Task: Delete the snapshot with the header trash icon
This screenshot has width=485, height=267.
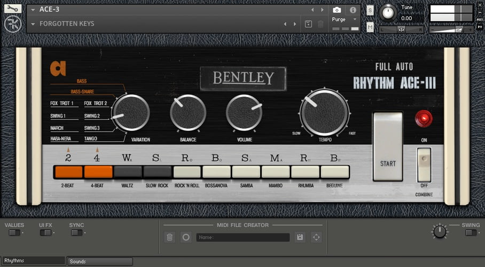Action: point(321,24)
